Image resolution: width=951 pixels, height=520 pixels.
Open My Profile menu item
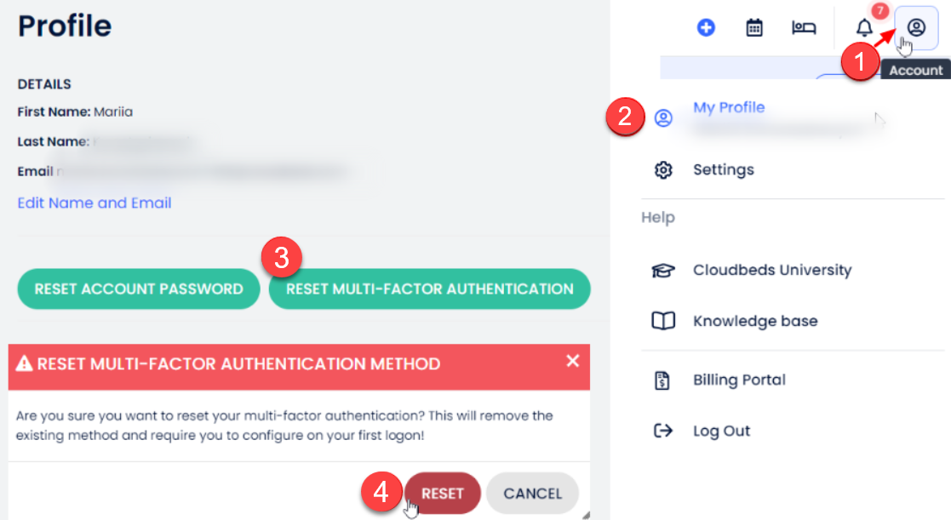click(729, 108)
